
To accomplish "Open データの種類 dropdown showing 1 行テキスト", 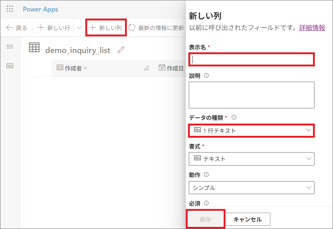I will [x=251, y=130].
